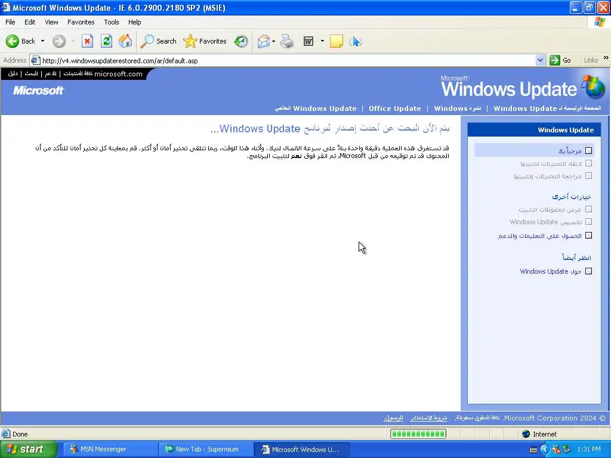The width and height of the screenshot is (611, 458).
Task: Click the accessibility footer link
Action: point(393,418)
